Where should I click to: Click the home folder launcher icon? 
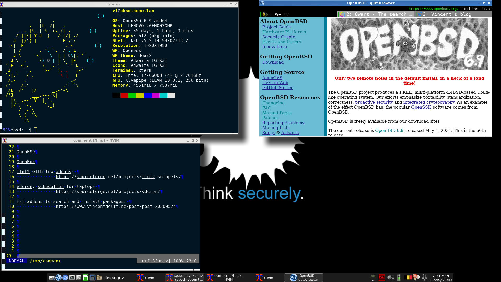(x=99, y=278)
